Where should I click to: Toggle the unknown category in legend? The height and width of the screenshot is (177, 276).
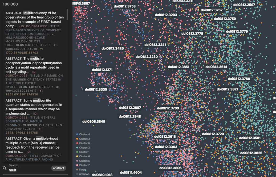coord(84,174)
